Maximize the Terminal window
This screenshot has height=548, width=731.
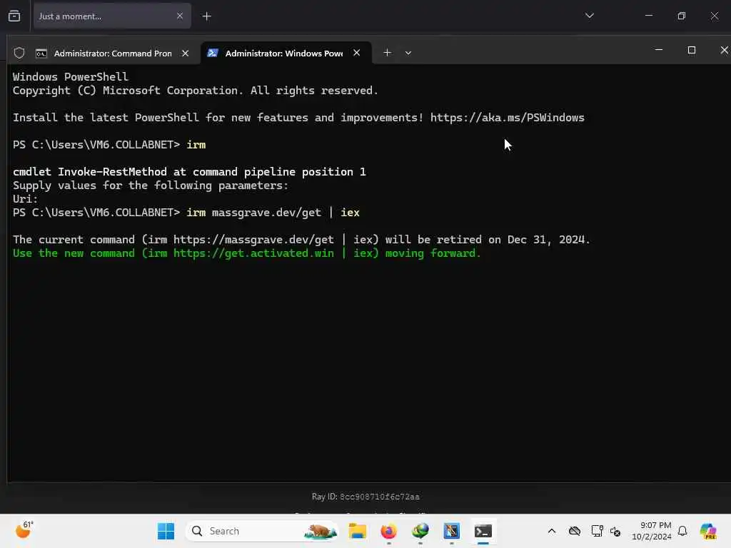[x=691, y=50]
